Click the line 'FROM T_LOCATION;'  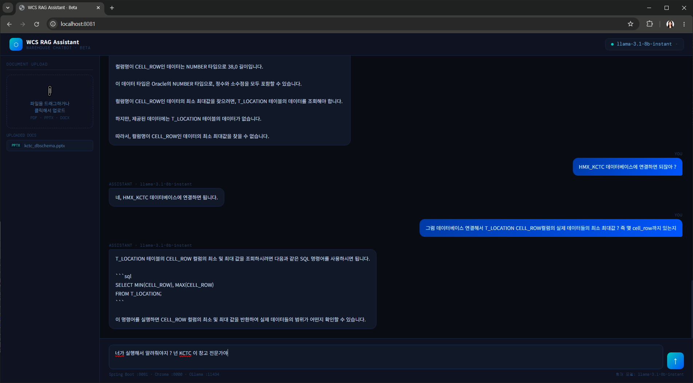point(138,294)
